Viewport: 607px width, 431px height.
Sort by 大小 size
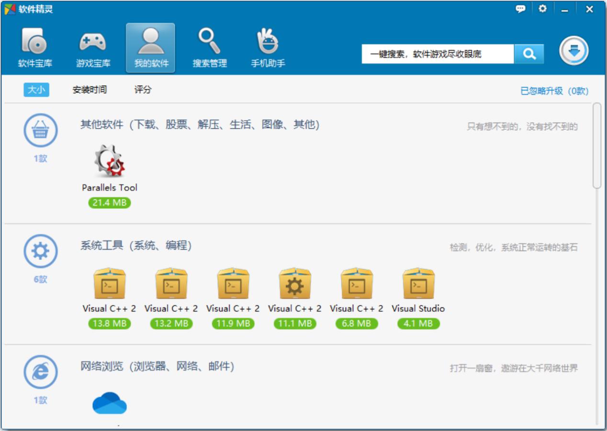[x=36, y=90]
